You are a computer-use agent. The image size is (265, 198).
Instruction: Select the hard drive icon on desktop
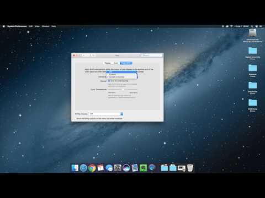click(x=252, y=33)
